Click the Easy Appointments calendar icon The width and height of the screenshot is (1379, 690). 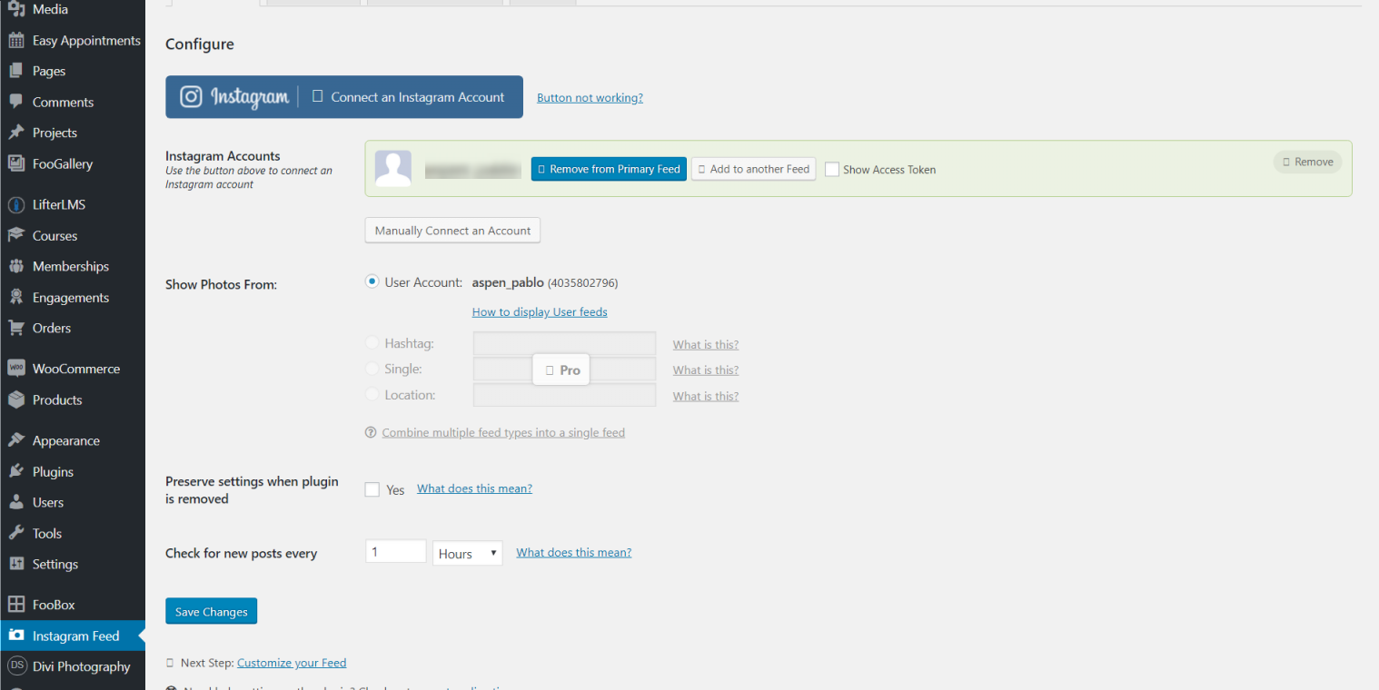point(16,41)
